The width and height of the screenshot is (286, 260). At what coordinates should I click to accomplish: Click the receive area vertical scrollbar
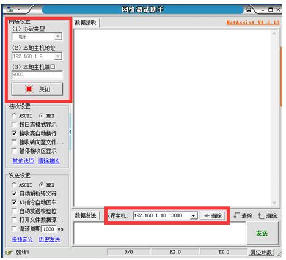[x=274, y=118]
